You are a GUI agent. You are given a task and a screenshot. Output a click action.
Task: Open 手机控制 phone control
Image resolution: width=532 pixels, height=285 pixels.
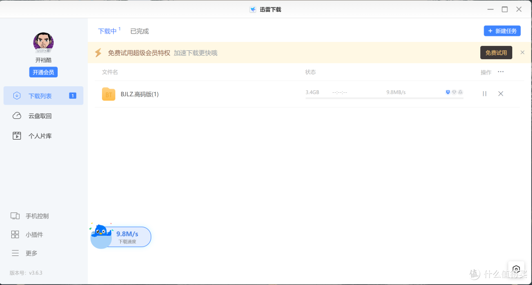click(30, 216)
